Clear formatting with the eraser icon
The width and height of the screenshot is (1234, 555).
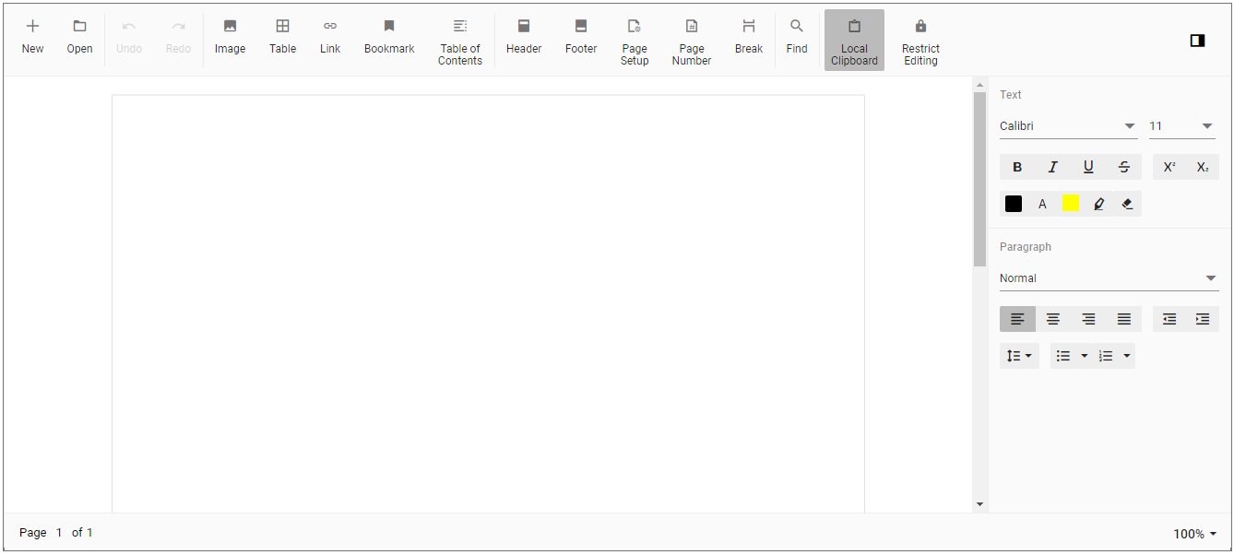coord(1127,204)
